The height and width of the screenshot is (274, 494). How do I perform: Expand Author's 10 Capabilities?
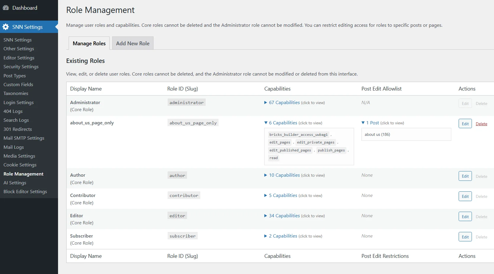click(284, 175)
